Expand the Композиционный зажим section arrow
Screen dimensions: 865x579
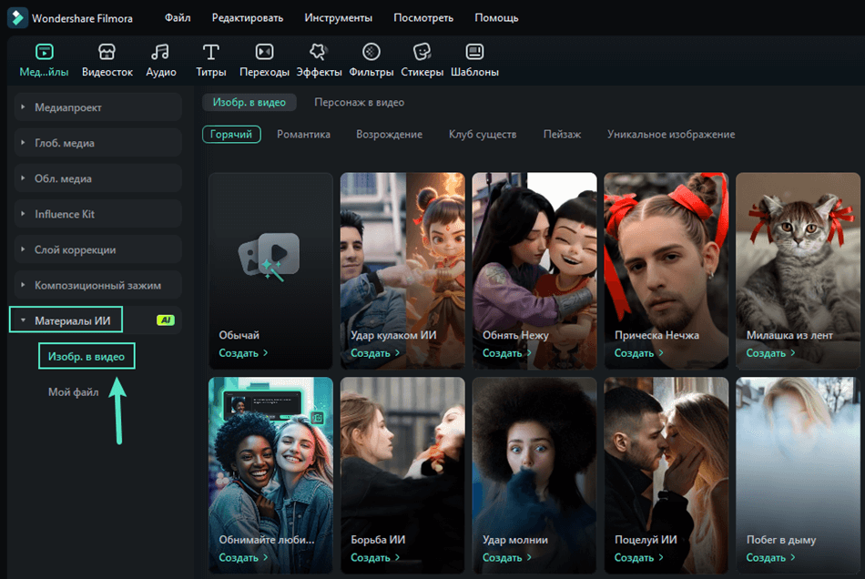(x=23, y=285)
